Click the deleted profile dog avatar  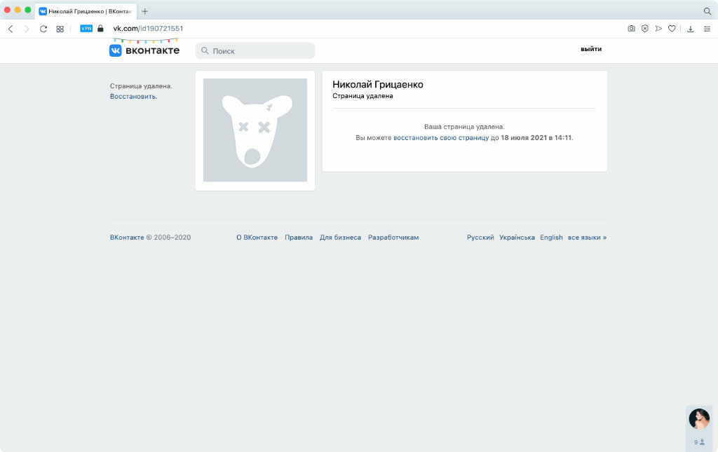click(255, 130)
